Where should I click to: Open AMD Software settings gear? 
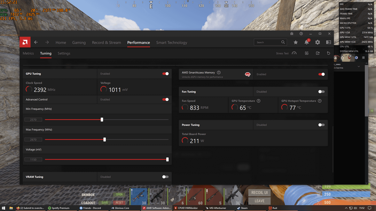[318, 42]
